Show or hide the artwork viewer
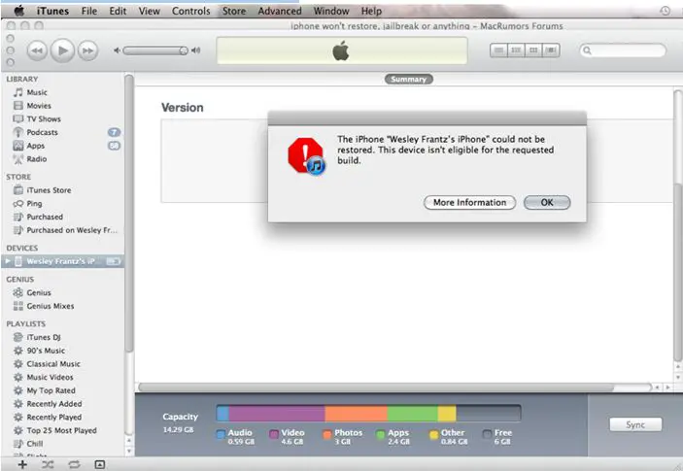Image resolution: width=683 pixels, height=471 pixels. click(x=100, y=464)
